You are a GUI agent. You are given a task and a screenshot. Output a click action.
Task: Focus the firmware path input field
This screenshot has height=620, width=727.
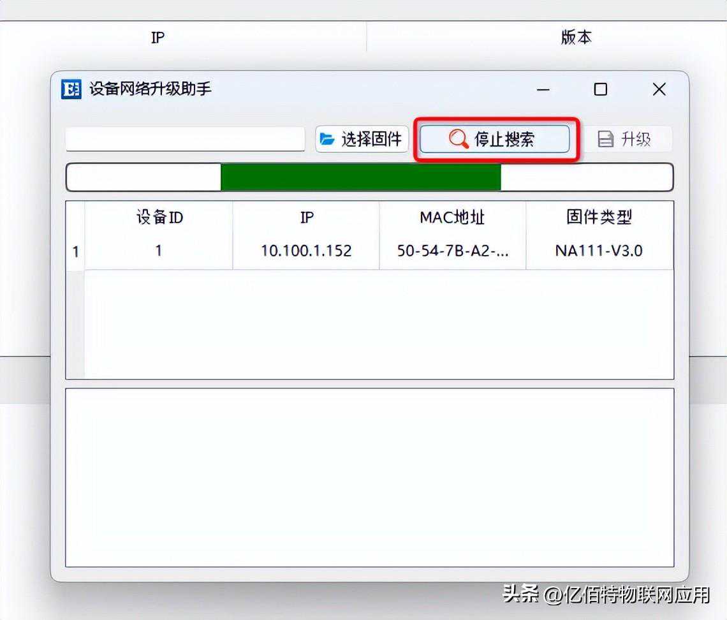point(186,138)
